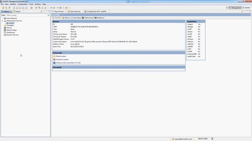Click first toolbar icon under File
Viewport: 252px width, 141px height.
tap(3, 8)
